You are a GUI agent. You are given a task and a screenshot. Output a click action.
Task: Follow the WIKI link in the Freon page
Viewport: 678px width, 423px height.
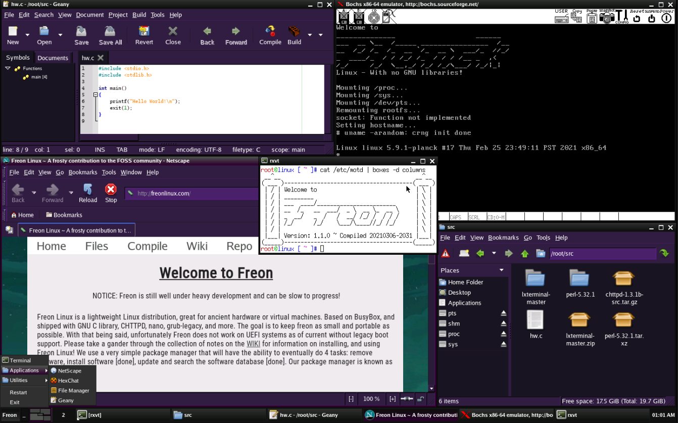click(253, 344)
